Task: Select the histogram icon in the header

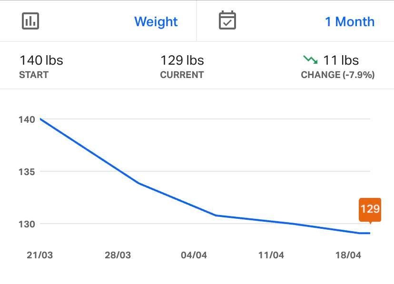Action: pos(30,21)
